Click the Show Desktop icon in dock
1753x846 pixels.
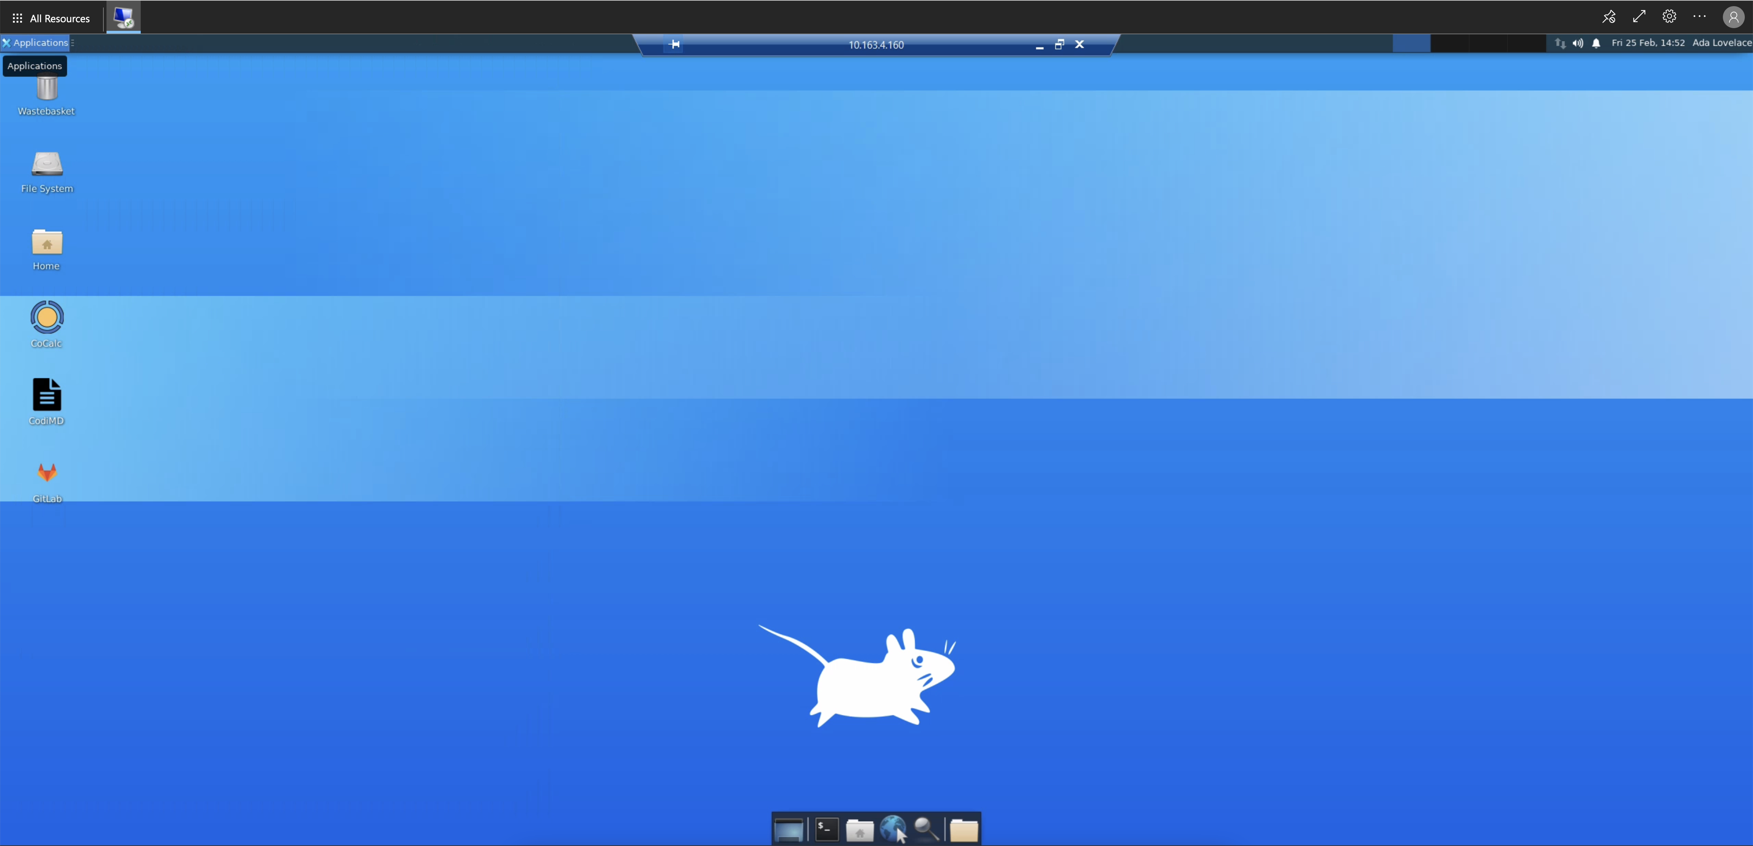tap(789, 830)
